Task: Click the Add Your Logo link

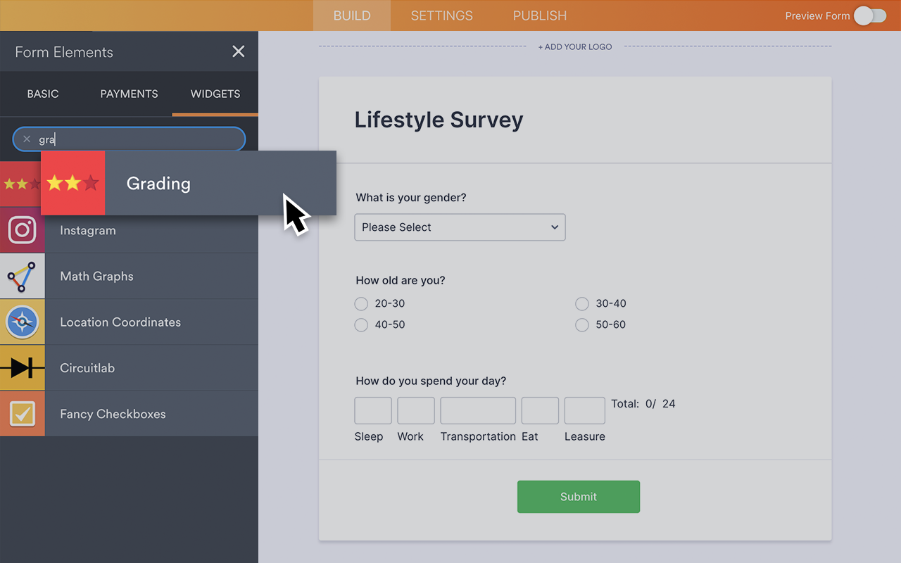Action: 575,46
